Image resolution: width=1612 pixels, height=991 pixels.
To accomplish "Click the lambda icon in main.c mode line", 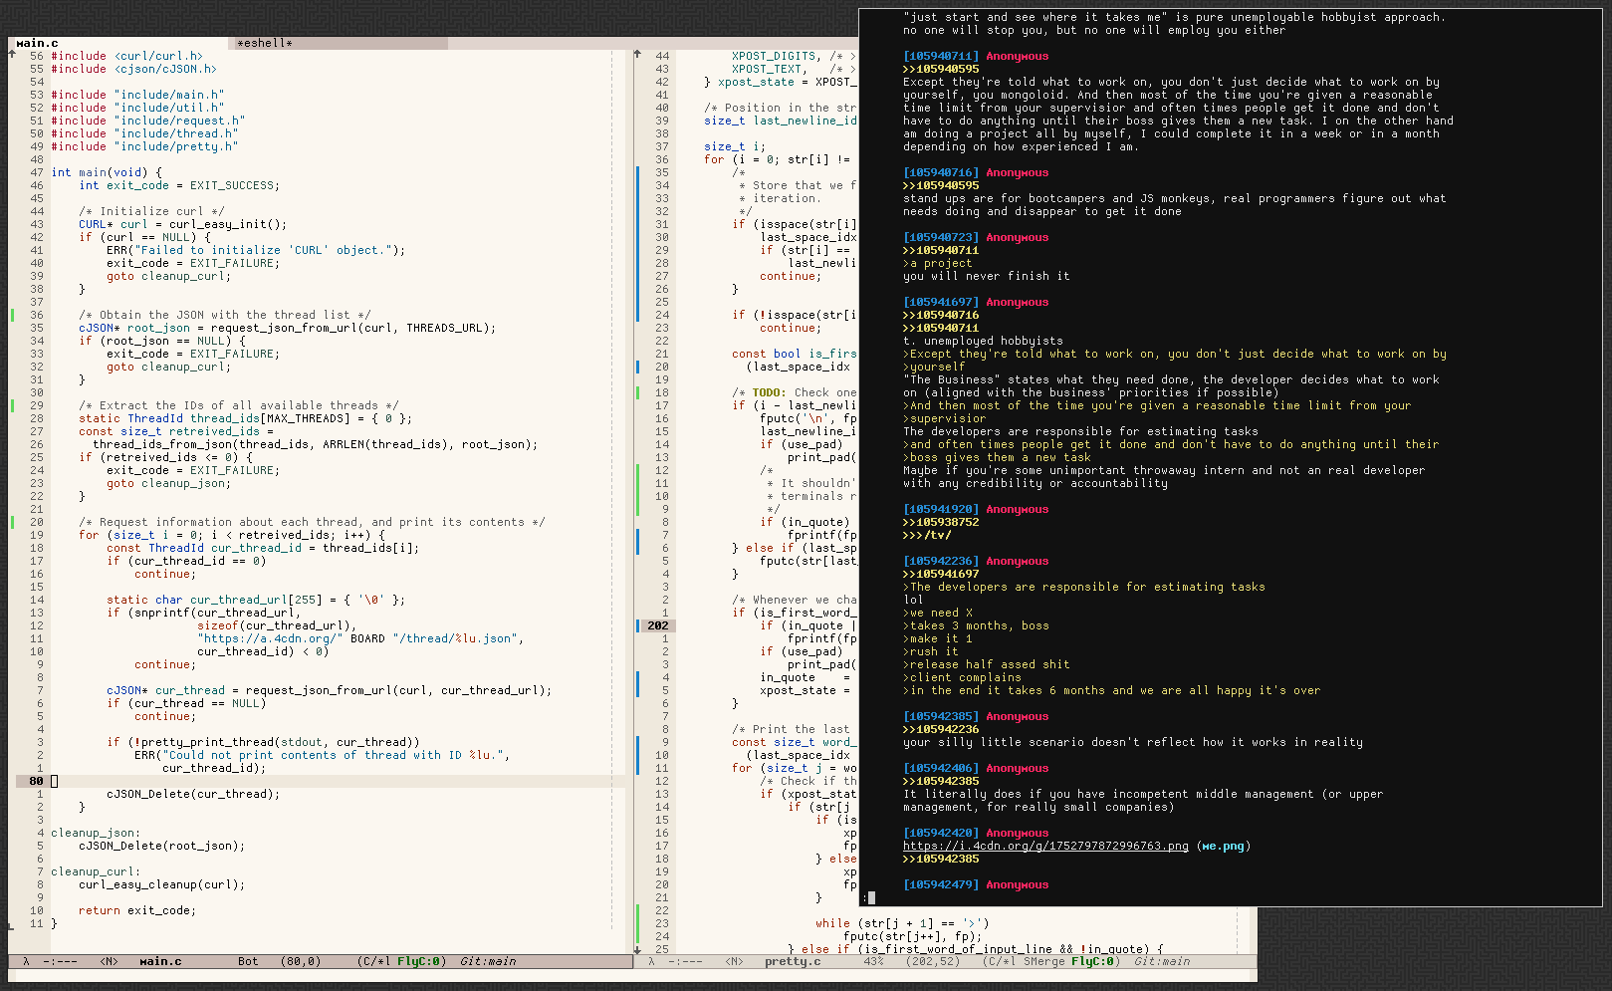I will (26, 961).
